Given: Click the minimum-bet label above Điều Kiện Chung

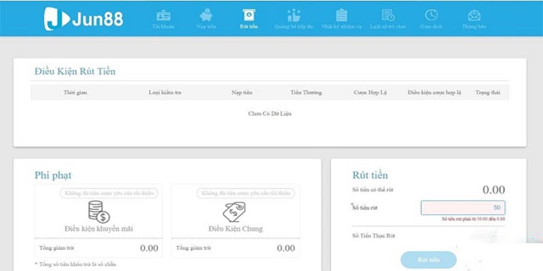Looking at the screenshot, I should pos(246,193).
